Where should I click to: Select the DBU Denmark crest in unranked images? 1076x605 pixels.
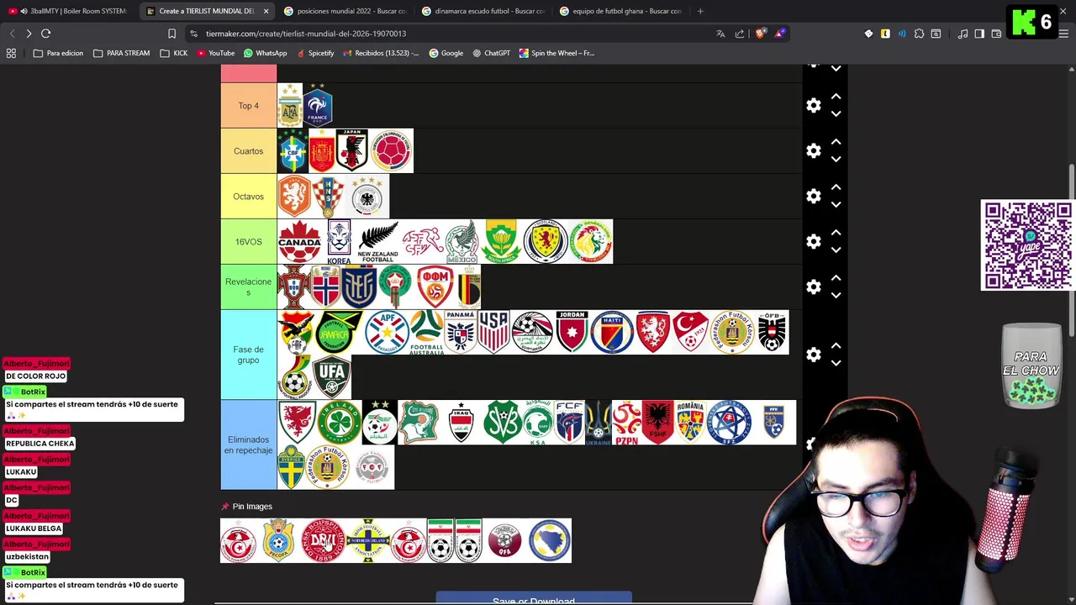click(323, 540)
